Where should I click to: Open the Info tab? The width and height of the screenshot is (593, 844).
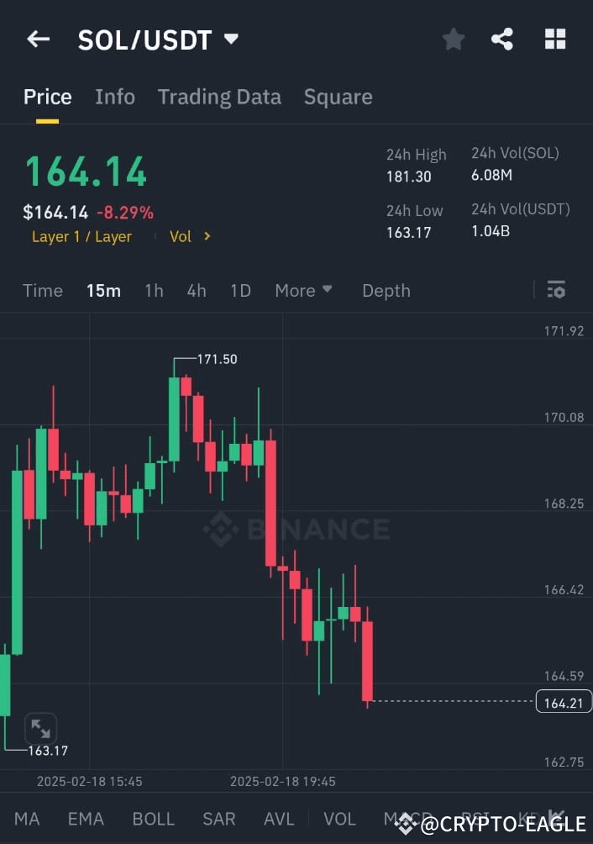click(114, 97)
